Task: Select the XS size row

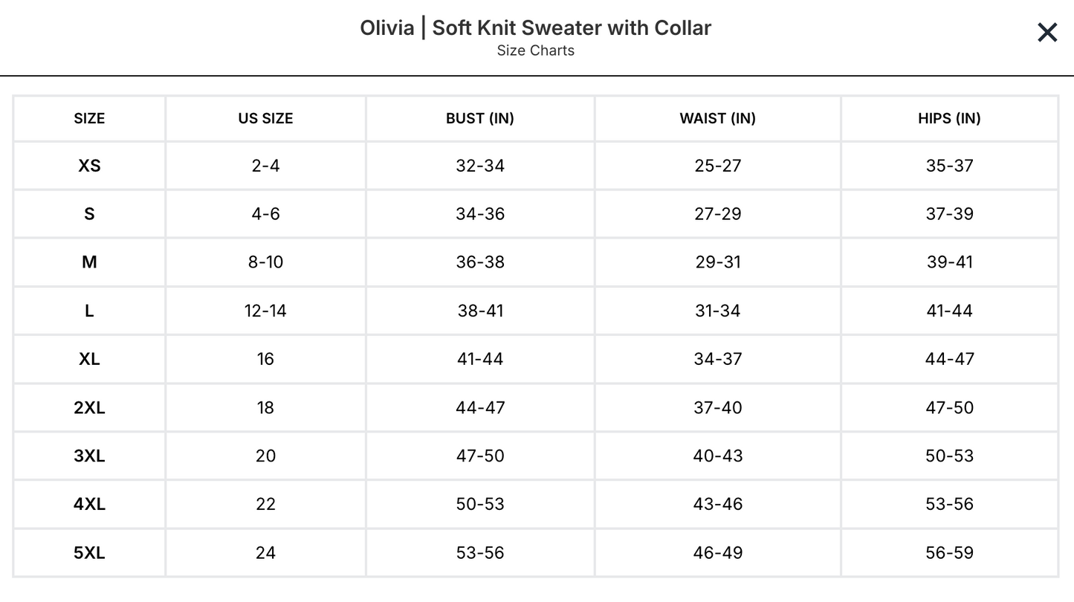Action: [88, 166]
